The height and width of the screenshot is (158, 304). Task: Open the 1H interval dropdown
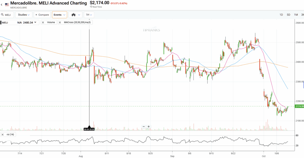coord(89,15)
